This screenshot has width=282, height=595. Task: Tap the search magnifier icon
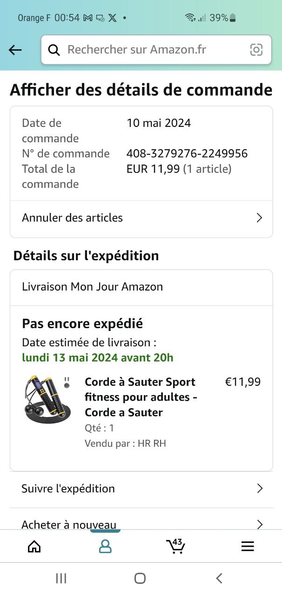coord(54,50)
